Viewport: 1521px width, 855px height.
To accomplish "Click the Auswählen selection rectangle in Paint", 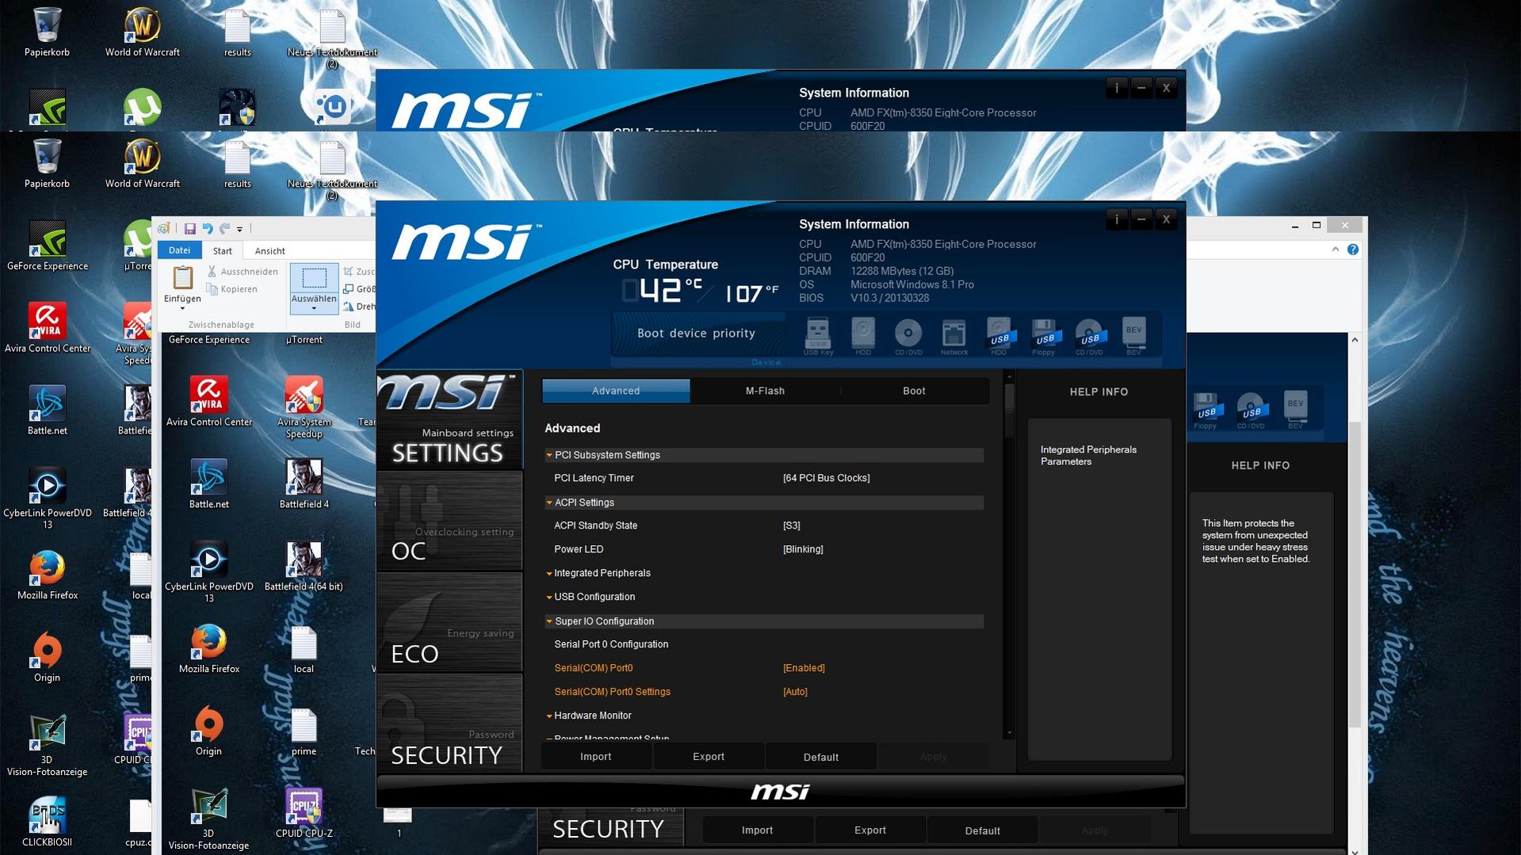I will click(315, 278).
